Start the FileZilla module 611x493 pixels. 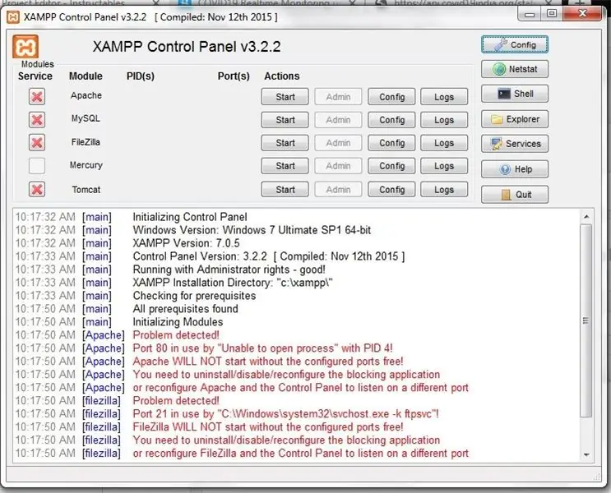285,143
